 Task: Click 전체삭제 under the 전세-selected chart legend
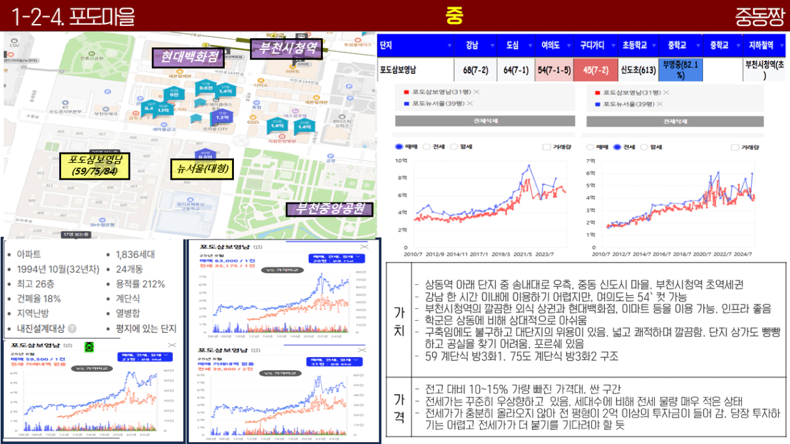click(x=674, y=121)
